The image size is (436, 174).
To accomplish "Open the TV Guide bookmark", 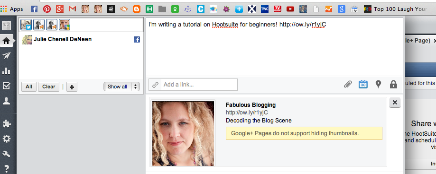I will [x=278, y=9].
